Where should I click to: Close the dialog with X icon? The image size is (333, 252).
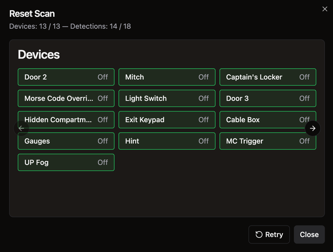(325, 9)
